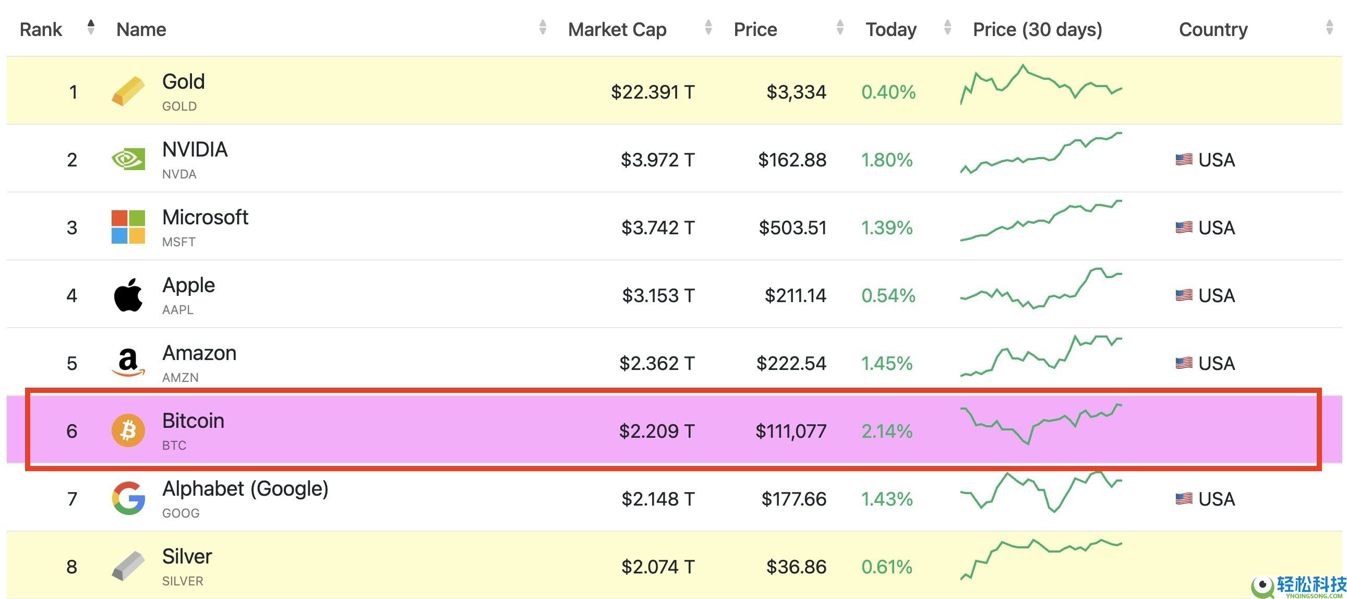View Bitcoin 30-day price sparkline
1347x599 pixels.
pos(1041,424)
